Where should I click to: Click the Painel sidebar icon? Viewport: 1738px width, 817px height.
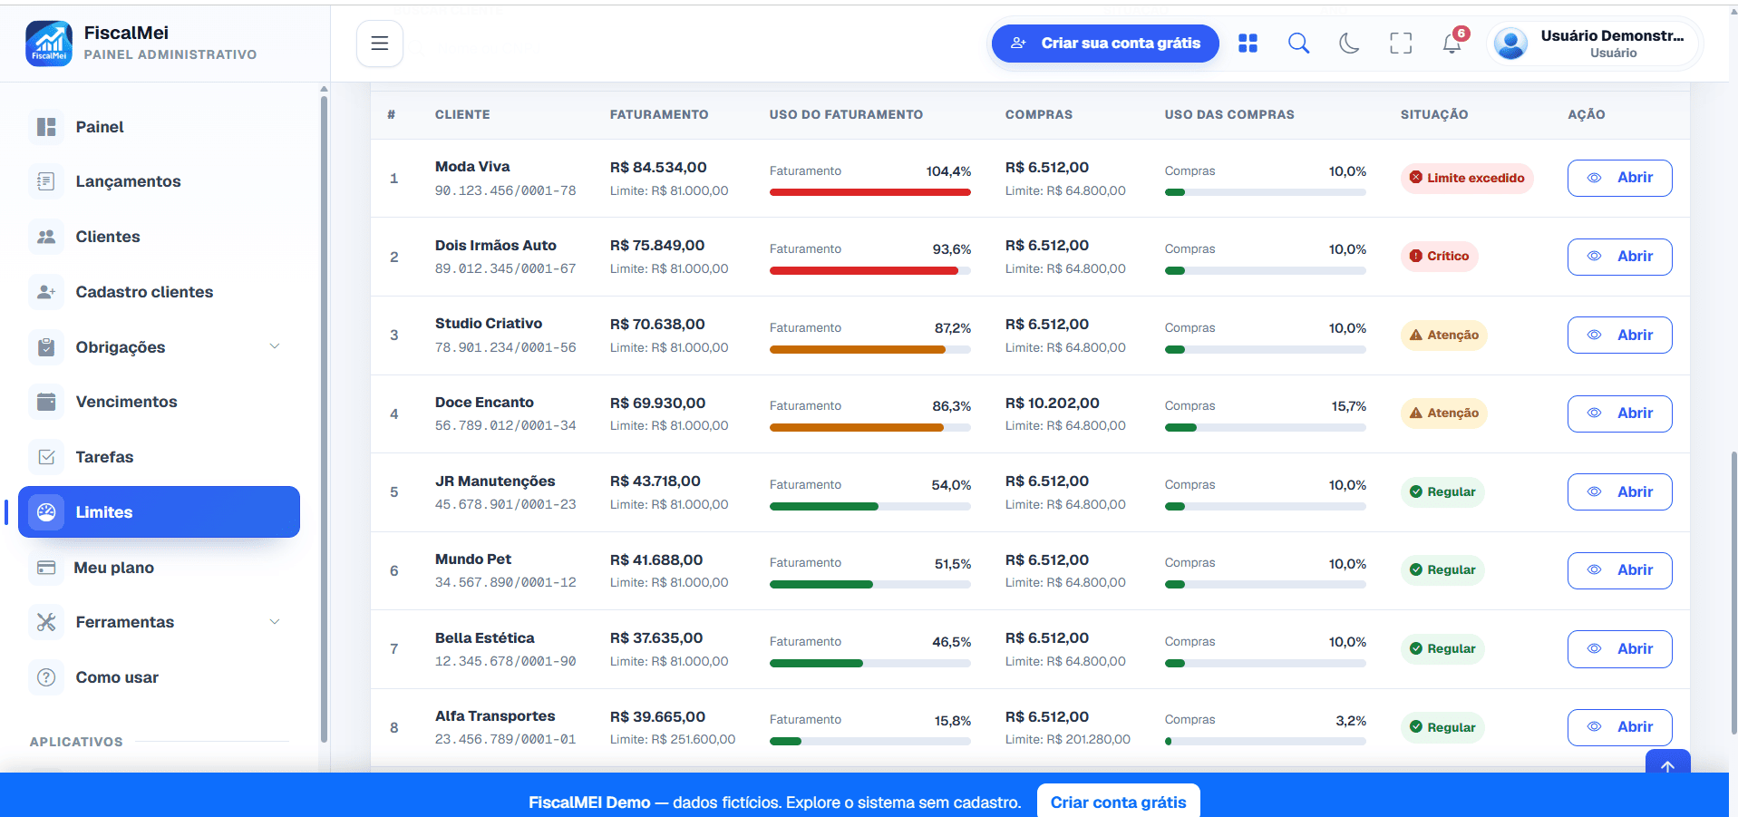46,127
